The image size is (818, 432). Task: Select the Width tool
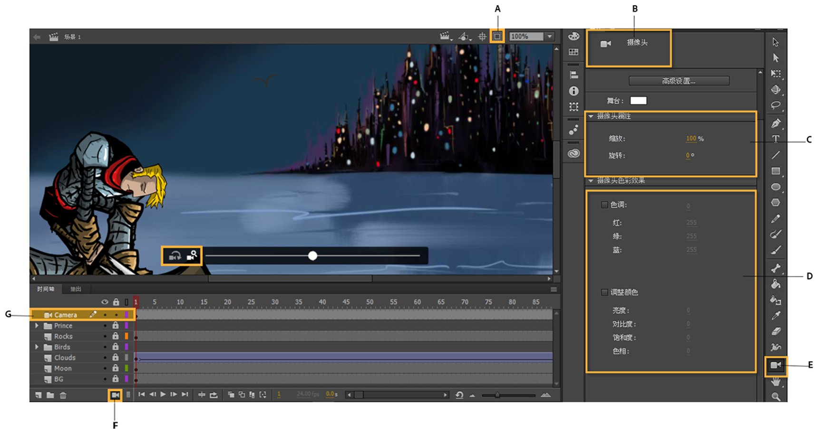tap(776, 347)
